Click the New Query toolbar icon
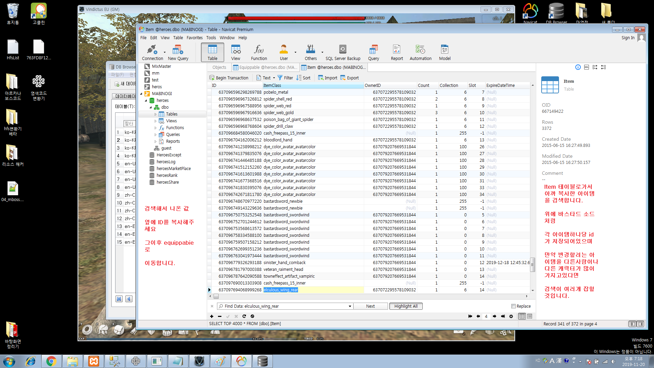The width and height of the screenshot is (654, 368). pyautogui.click(x=178, y=52)
